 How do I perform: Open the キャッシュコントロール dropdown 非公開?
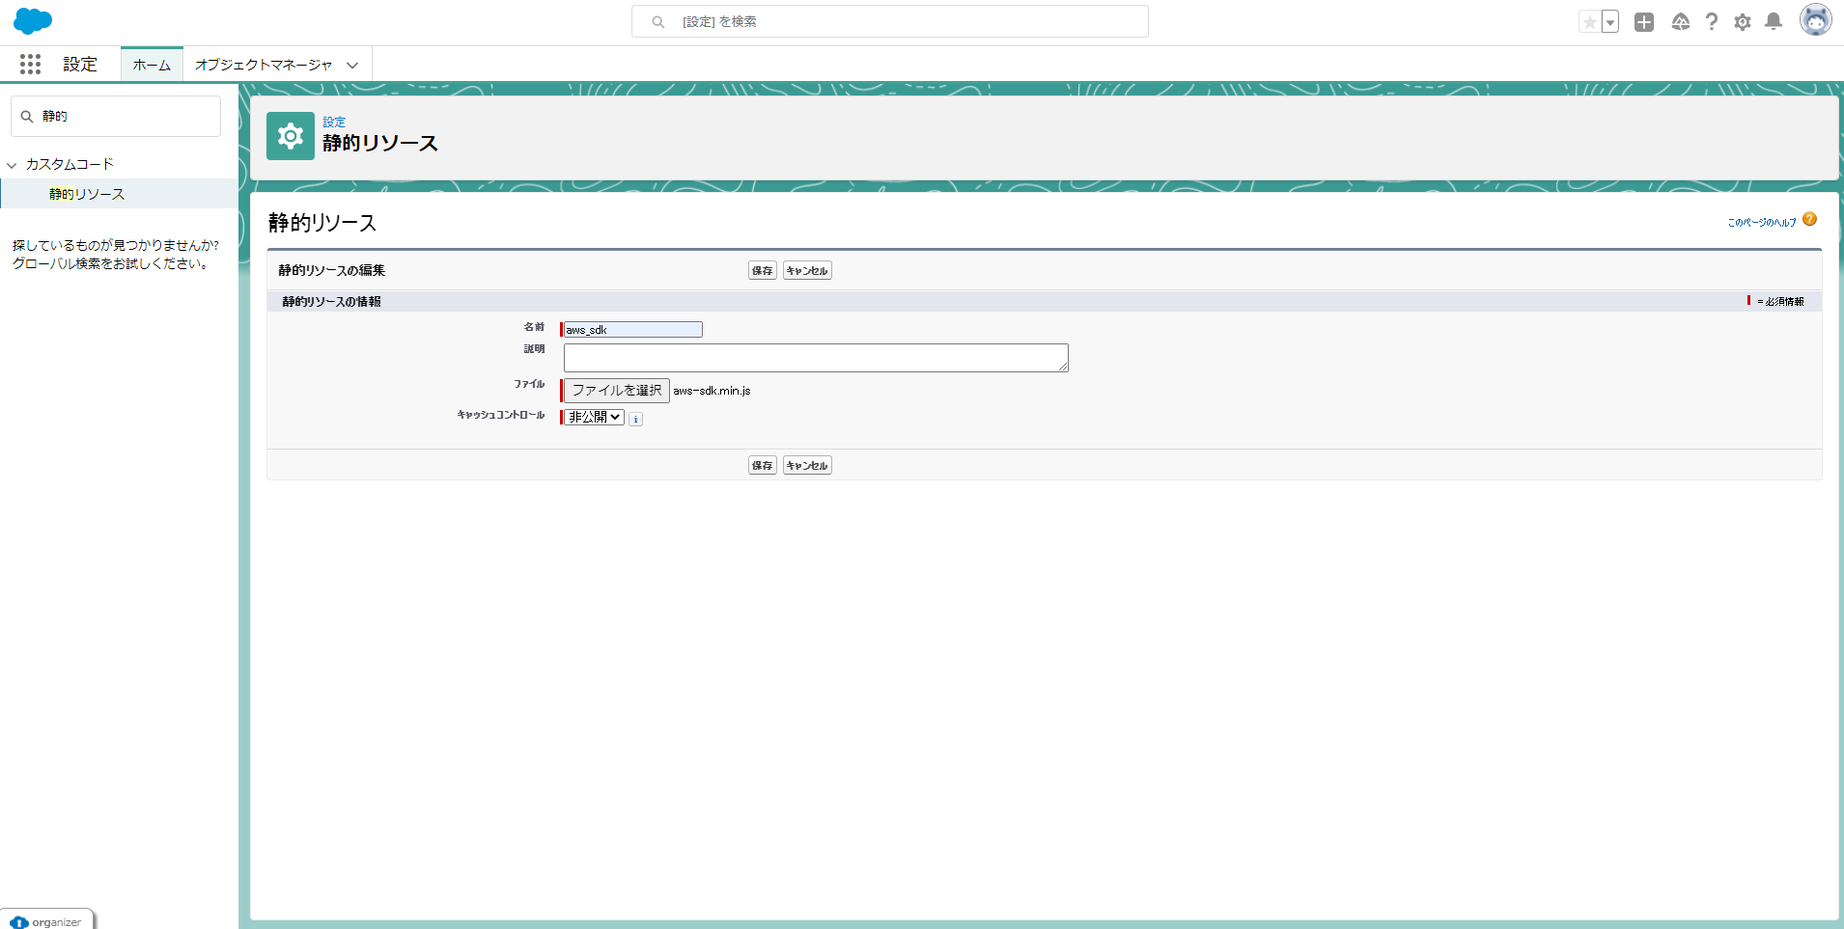point(595,417)
